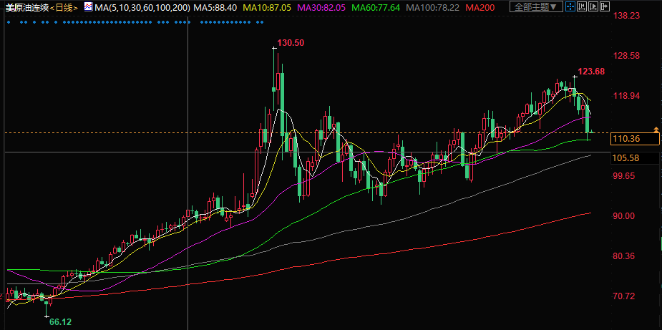Select the gray MA100:78.22 legend label
Viewport: 662px width, 330px height.
tap(433, 7)
